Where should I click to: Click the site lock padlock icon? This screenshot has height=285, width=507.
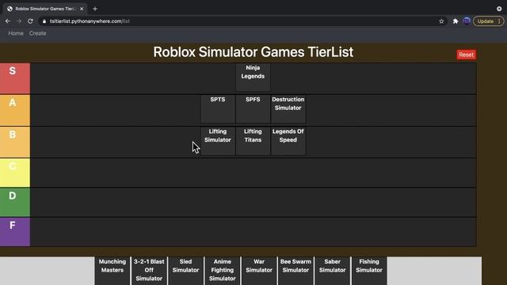click(44, 21)
